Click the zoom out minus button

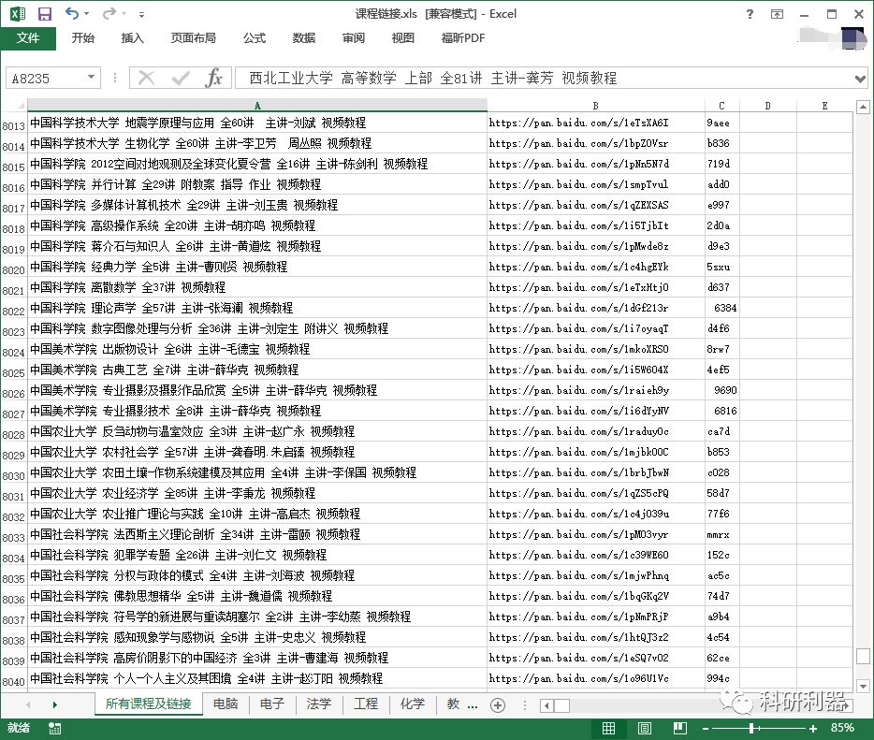(x=706, y=728)
